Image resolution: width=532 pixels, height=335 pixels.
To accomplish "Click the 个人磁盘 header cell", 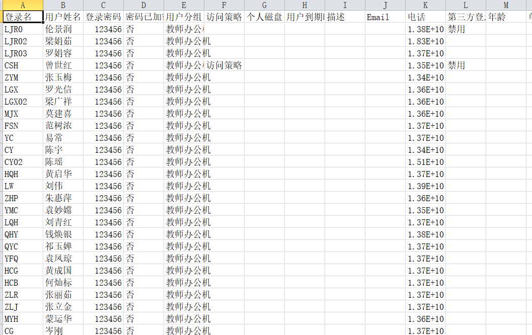I will pos(265,17).
